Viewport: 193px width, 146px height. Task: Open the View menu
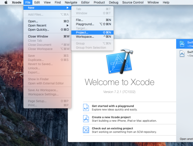(x=47, y=2)
